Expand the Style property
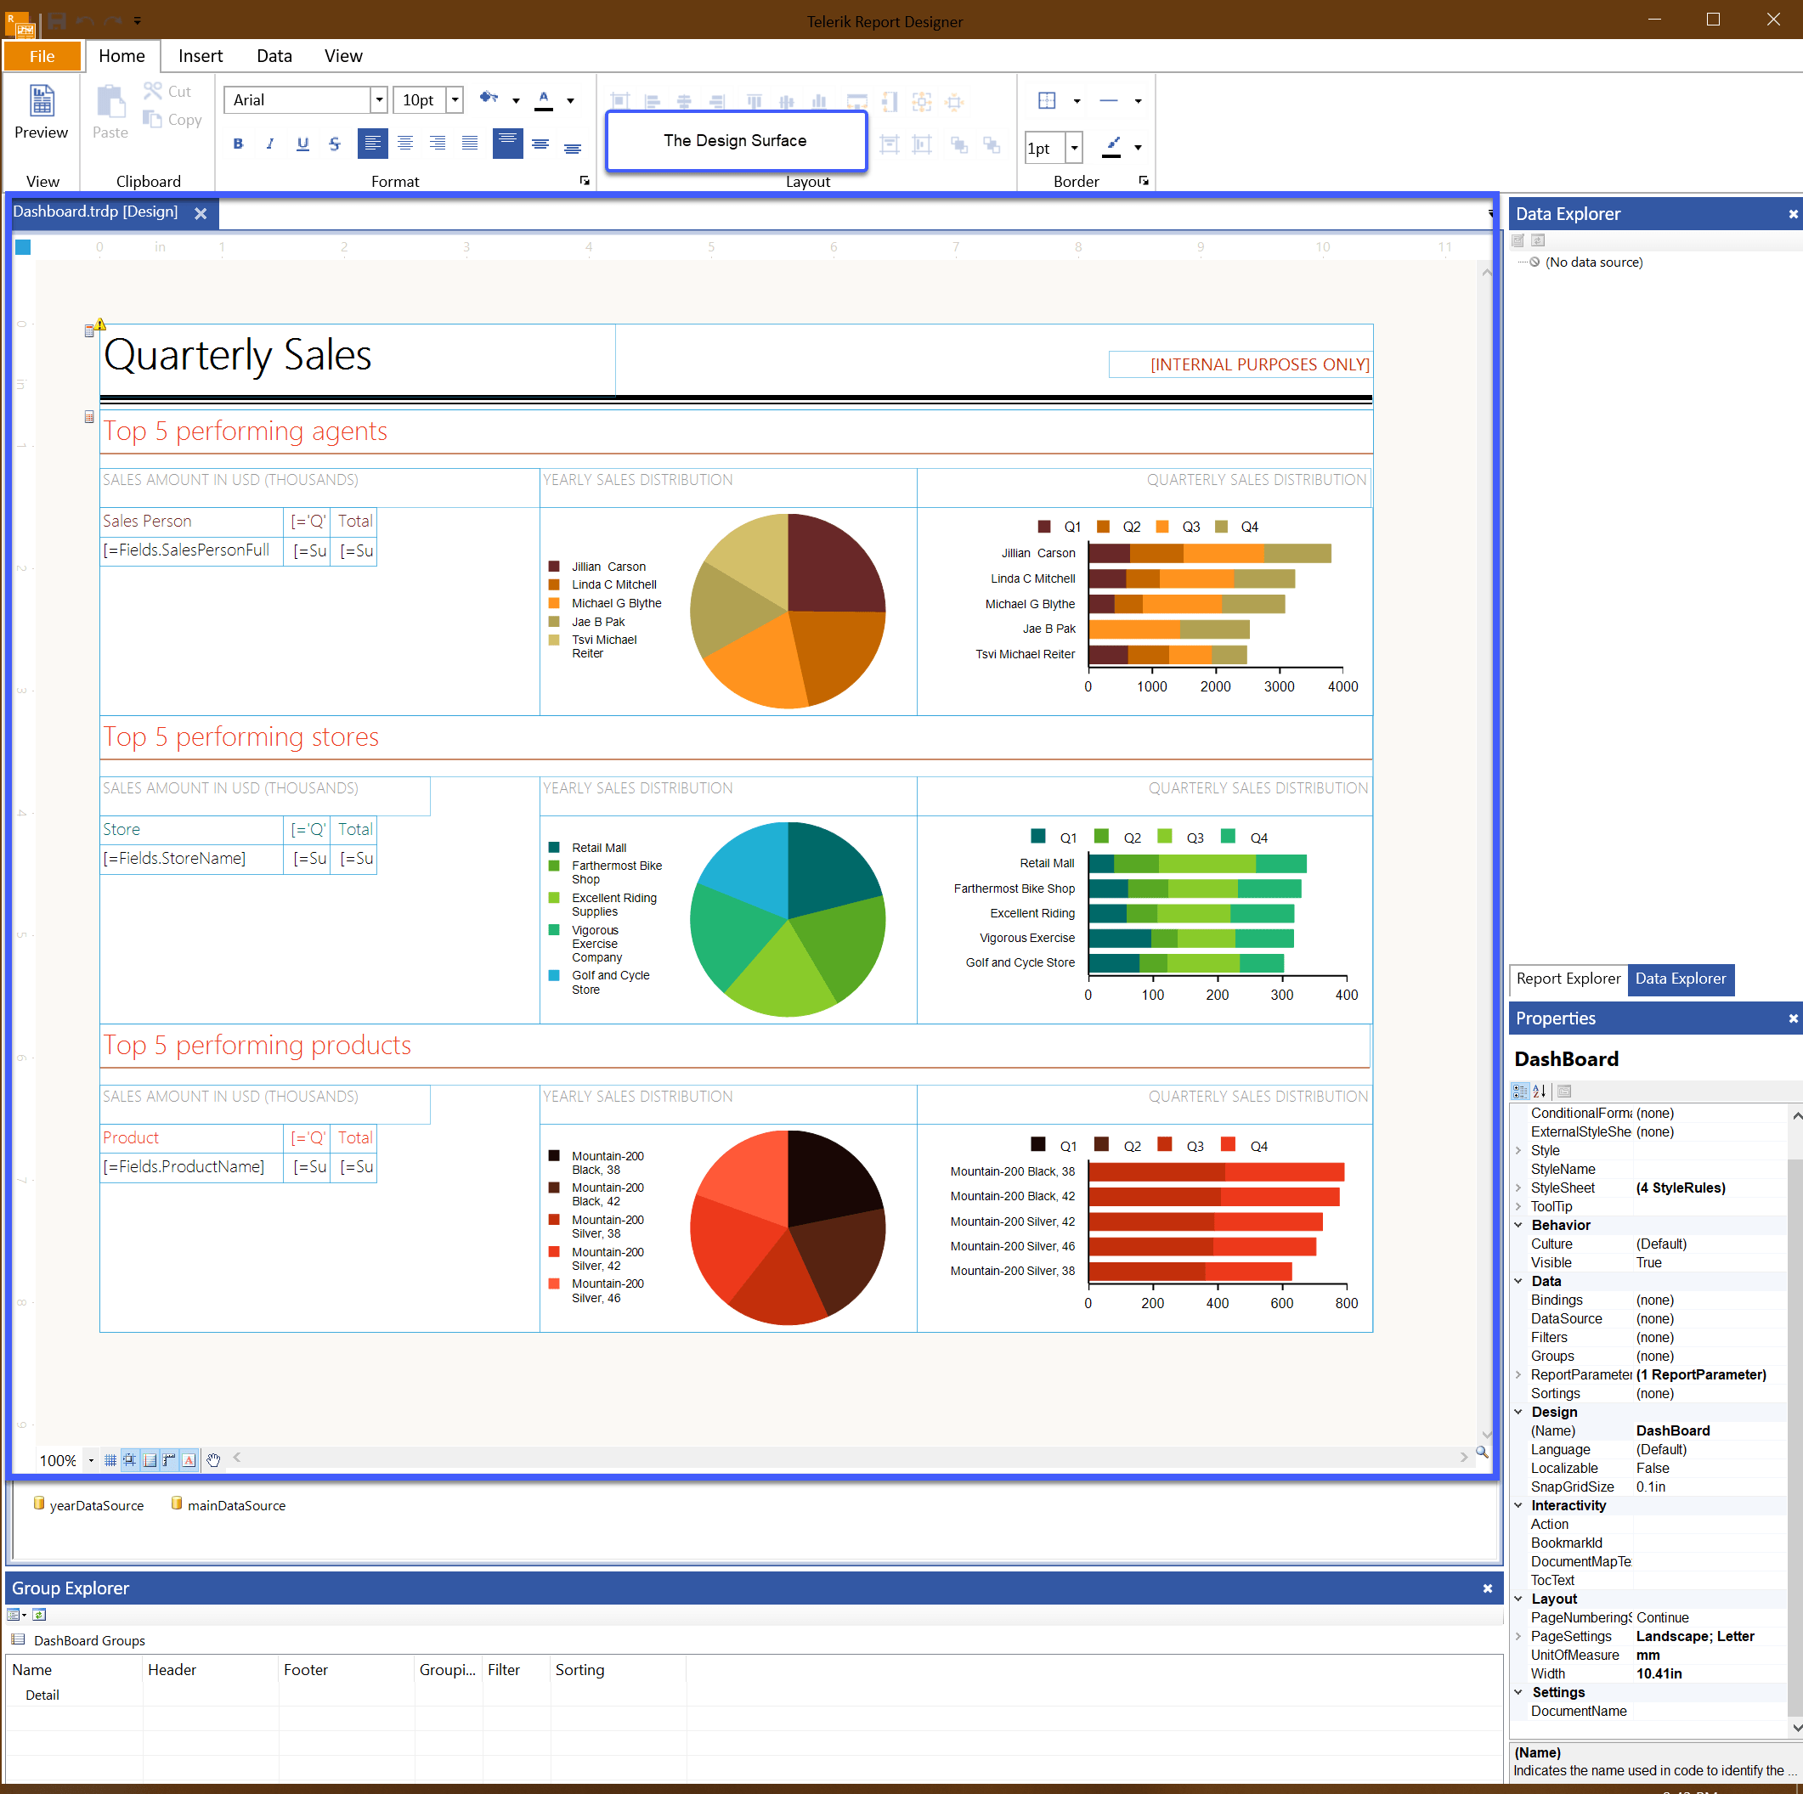The width and height of the screenshot is (1803, 1794). point(1518,1150)
